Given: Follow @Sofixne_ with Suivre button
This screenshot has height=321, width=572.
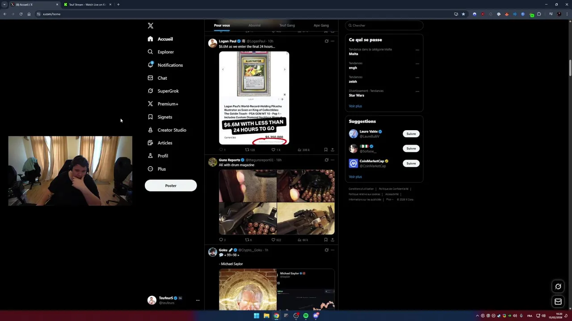Looking at the screenshot, I should 411,148.
